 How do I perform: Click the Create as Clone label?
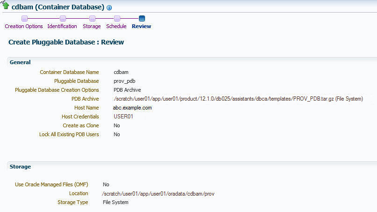point(81,125)
